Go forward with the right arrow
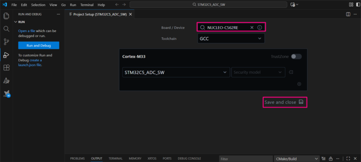The width and height of the screenshot is (361, 162). [124, 5]
